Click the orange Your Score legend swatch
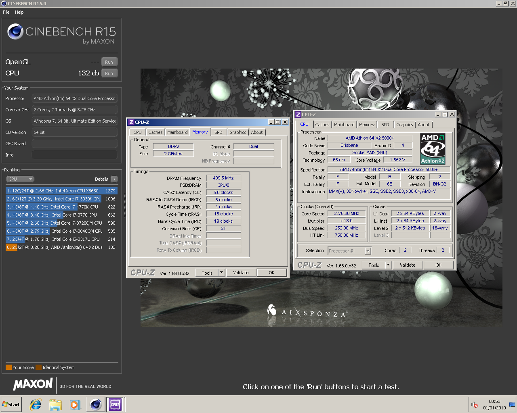This screenshot has height=413, width=517. pos(8,367)
